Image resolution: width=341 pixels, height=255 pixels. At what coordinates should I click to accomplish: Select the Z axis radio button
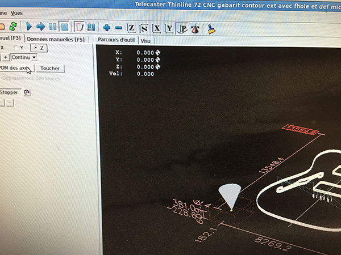[39, 48]
